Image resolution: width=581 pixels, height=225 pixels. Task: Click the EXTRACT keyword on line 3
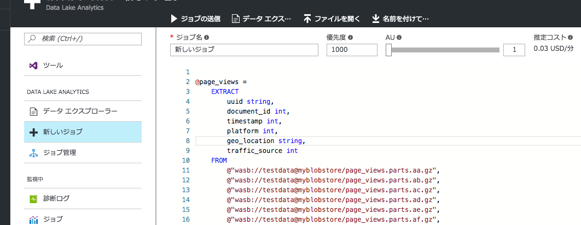pos(225,91)
